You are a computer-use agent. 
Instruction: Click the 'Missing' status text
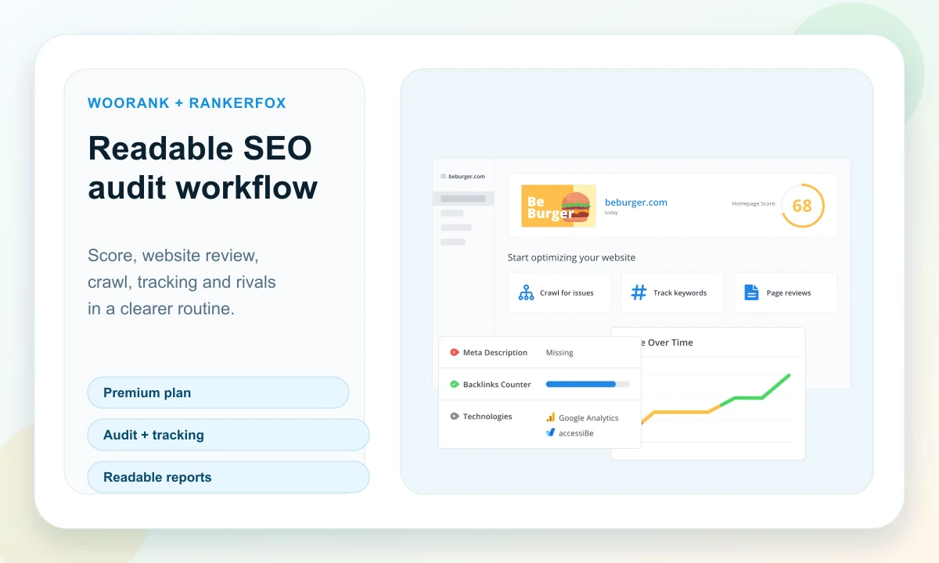click(559, 353)
